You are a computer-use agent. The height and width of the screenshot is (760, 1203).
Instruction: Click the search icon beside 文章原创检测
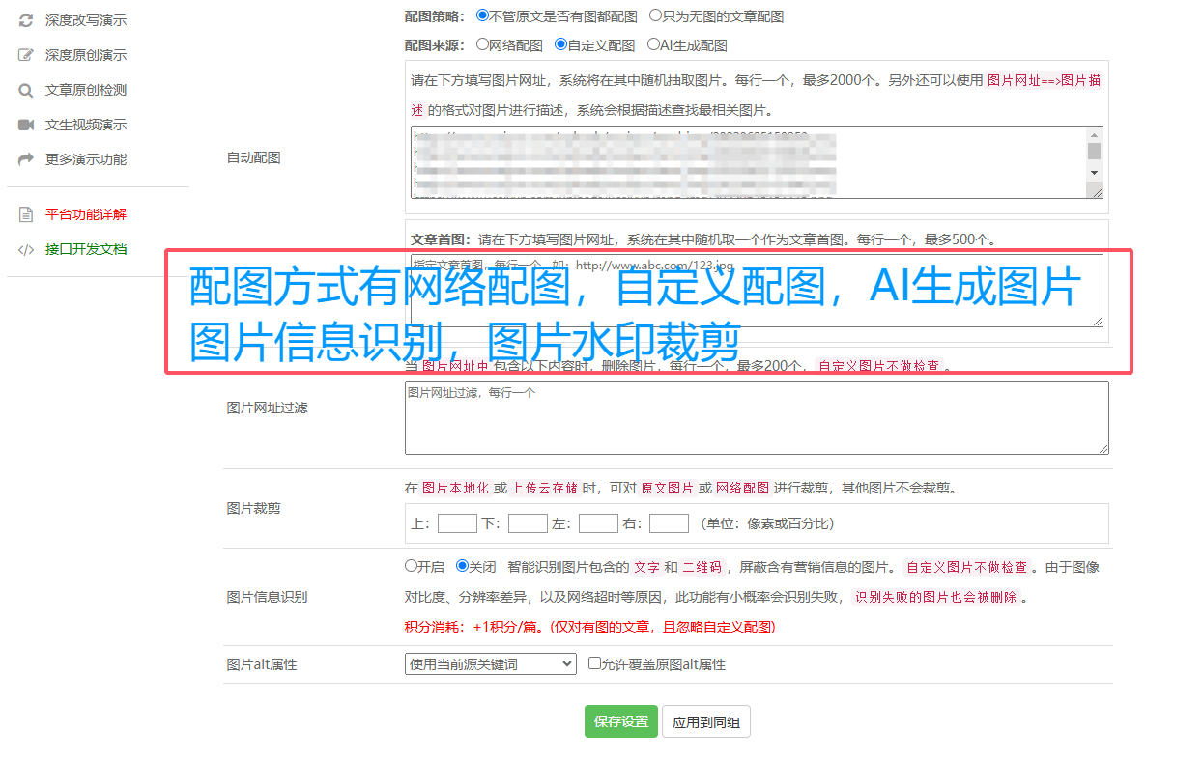26,90
